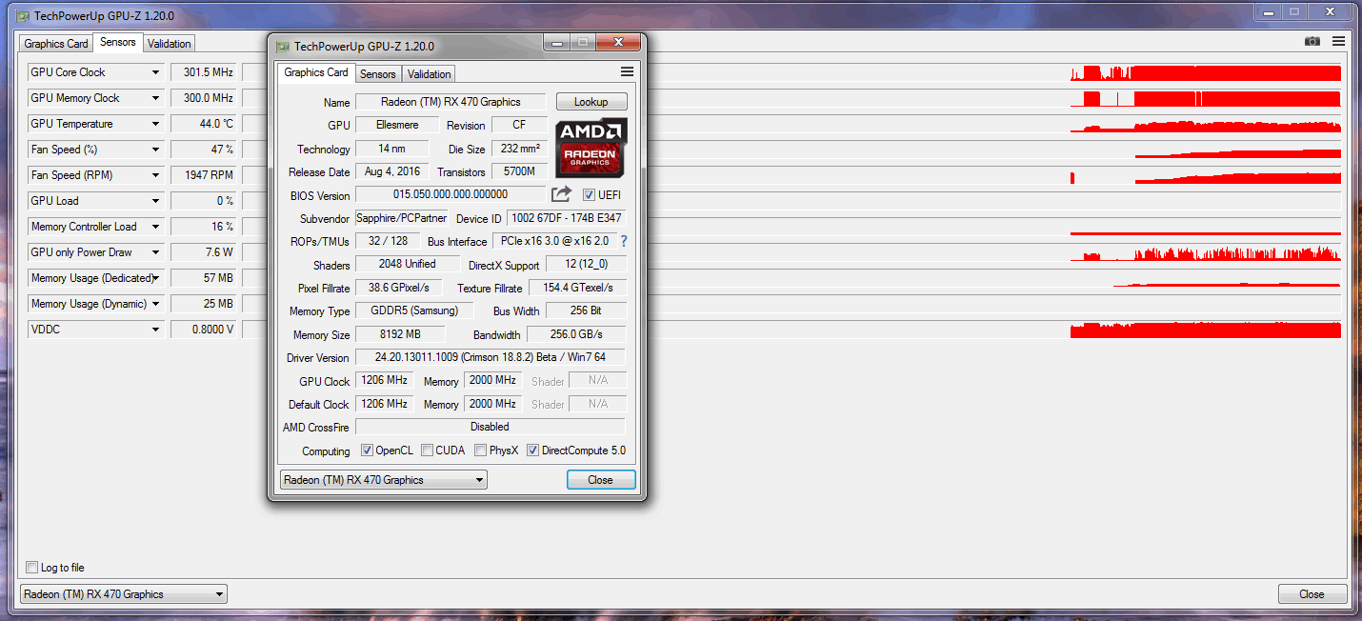The height and width of the screenshot is (621, 1362).
Task: Click the 44.0 °C temperature value
Action: tap(204, 124)
